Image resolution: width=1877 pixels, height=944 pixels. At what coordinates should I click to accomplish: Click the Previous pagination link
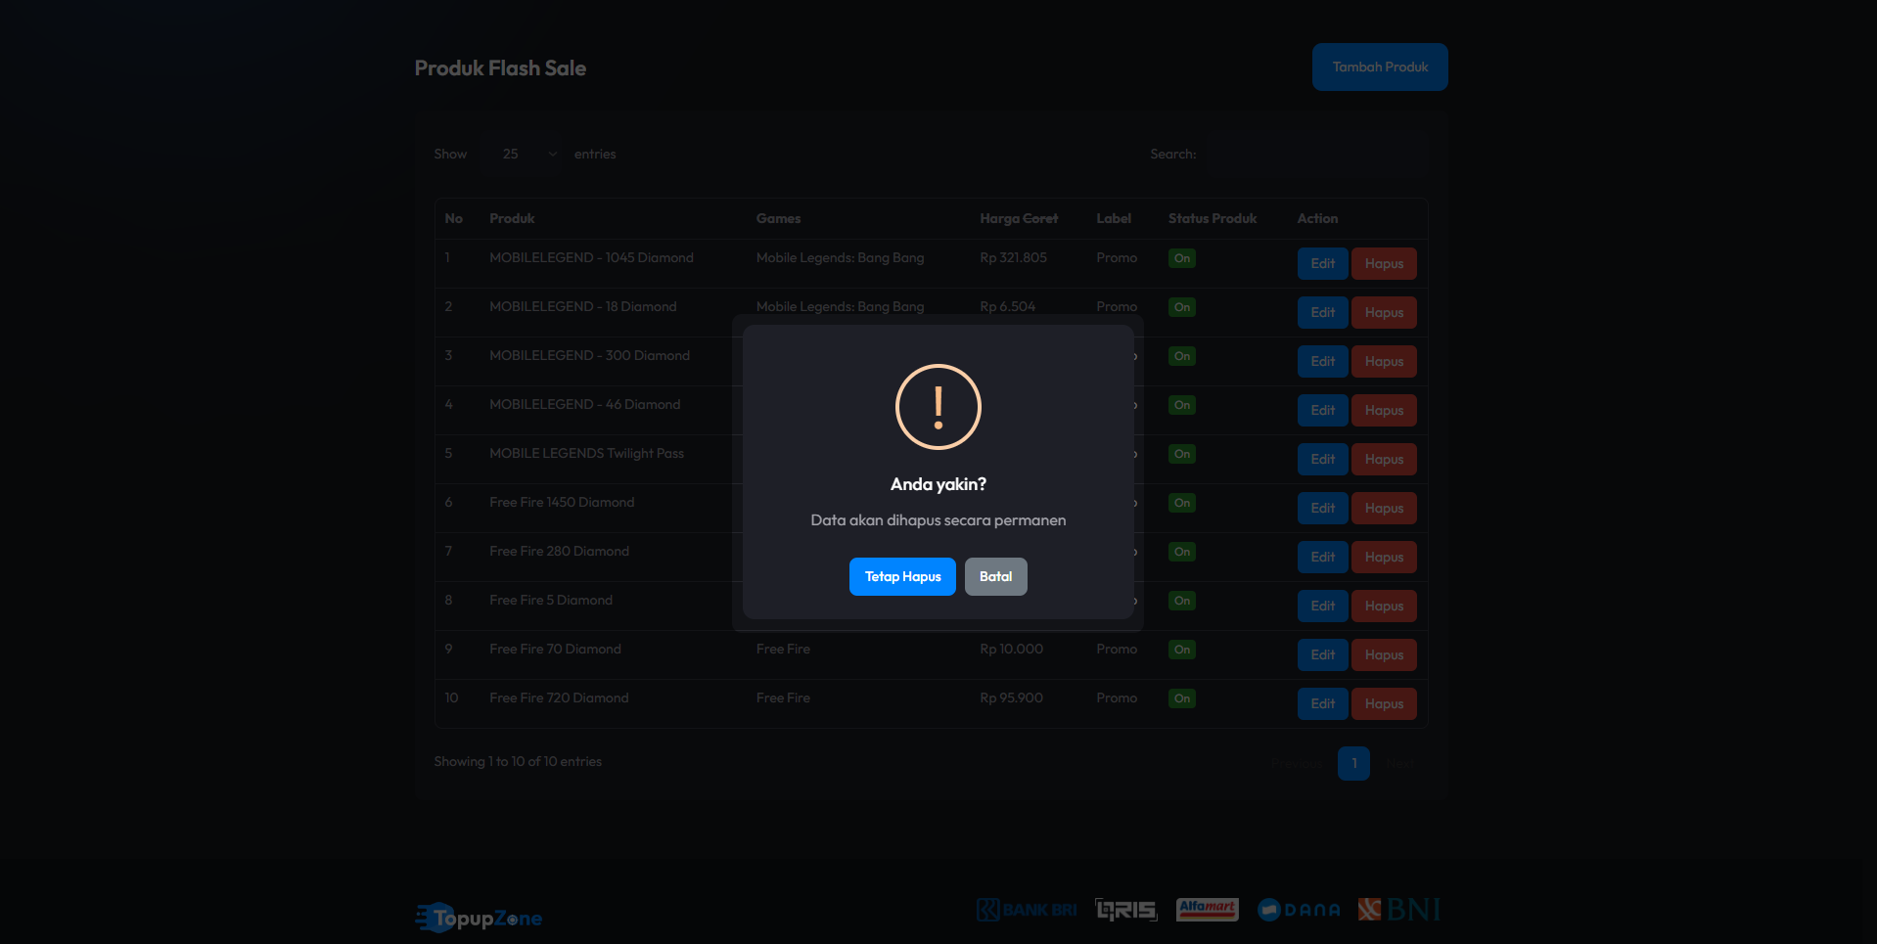[x=1298, y=763]
